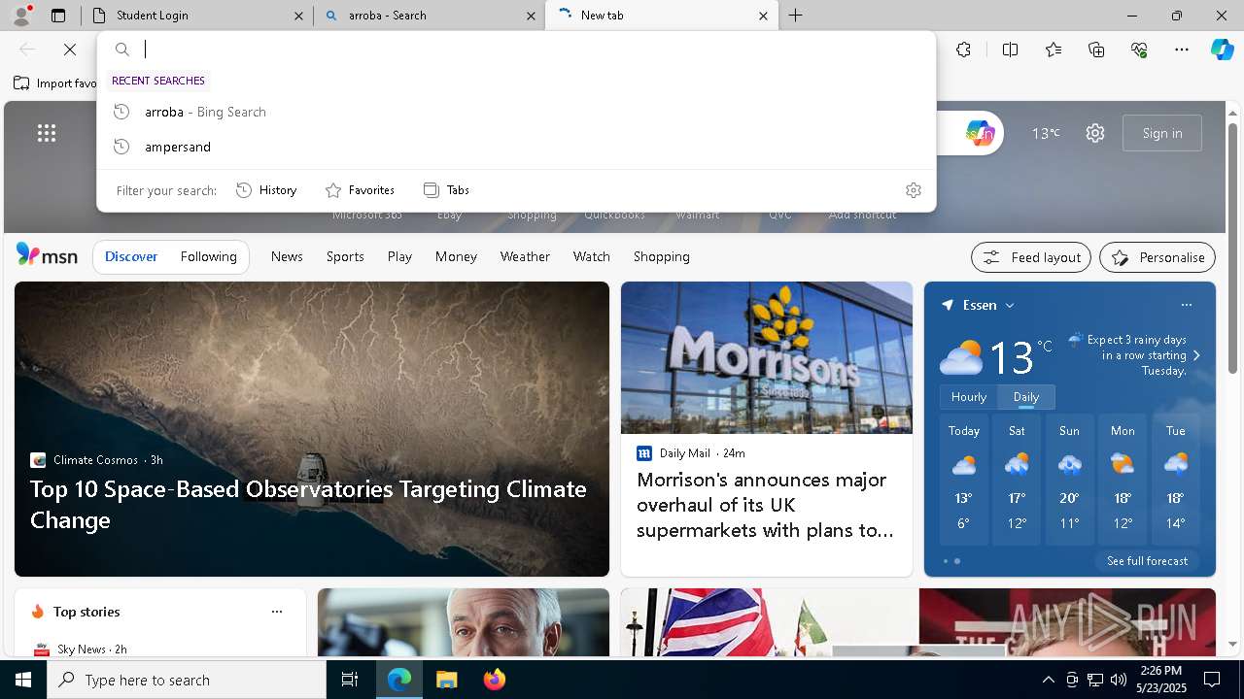Open weather card more options ellipsis
1244x699 pixels.
pyautogui.click(x=1186, y=305)
